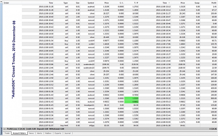Click the T / P column header
218x136 pixels.
coord(131,3)
